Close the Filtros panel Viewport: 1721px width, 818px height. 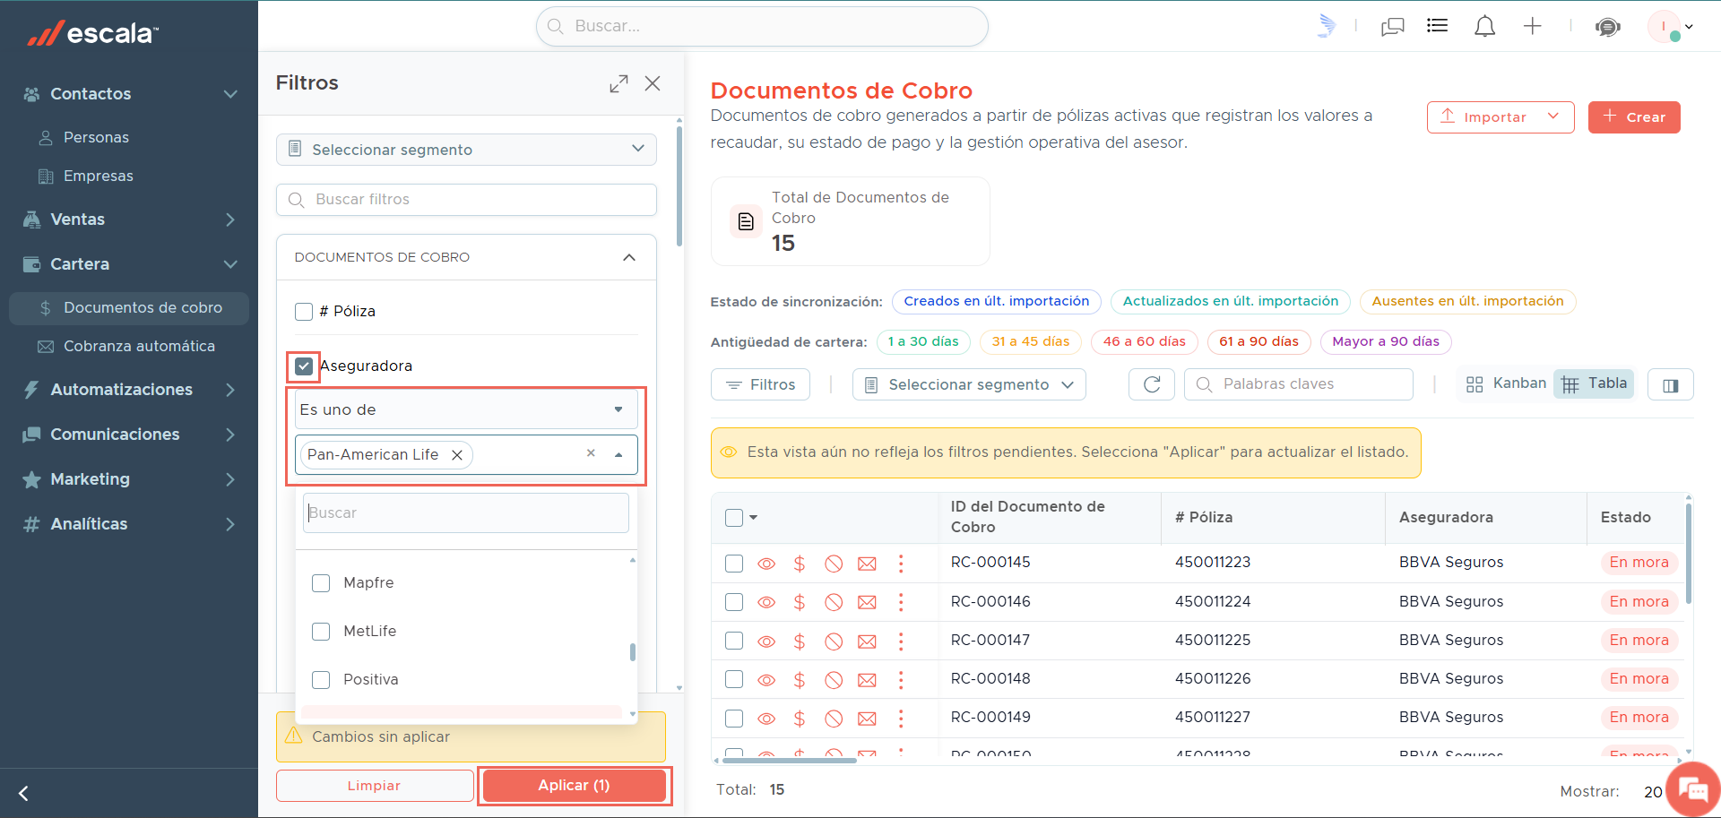pos(653,83)
